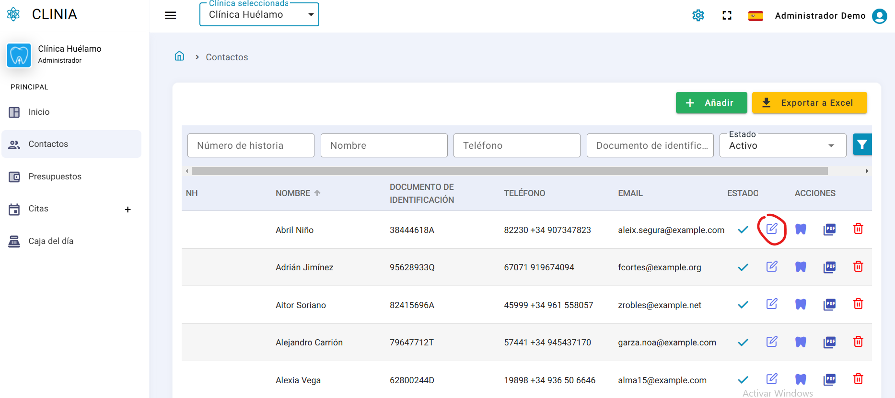This screenshot has height=398, width=895.
Task: Click email aleix.segura@example.com
Action: [671, 230]
